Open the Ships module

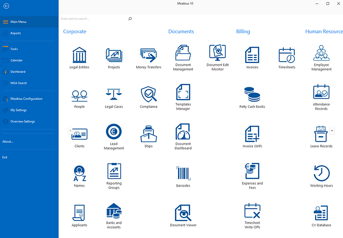[x=148, y=137]
